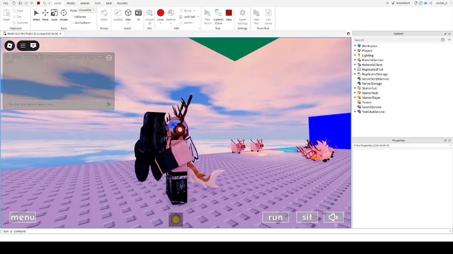Click the red Stop square in quick access bar
The width and height of the screenshot is (453, 254).
coord(38,3)
